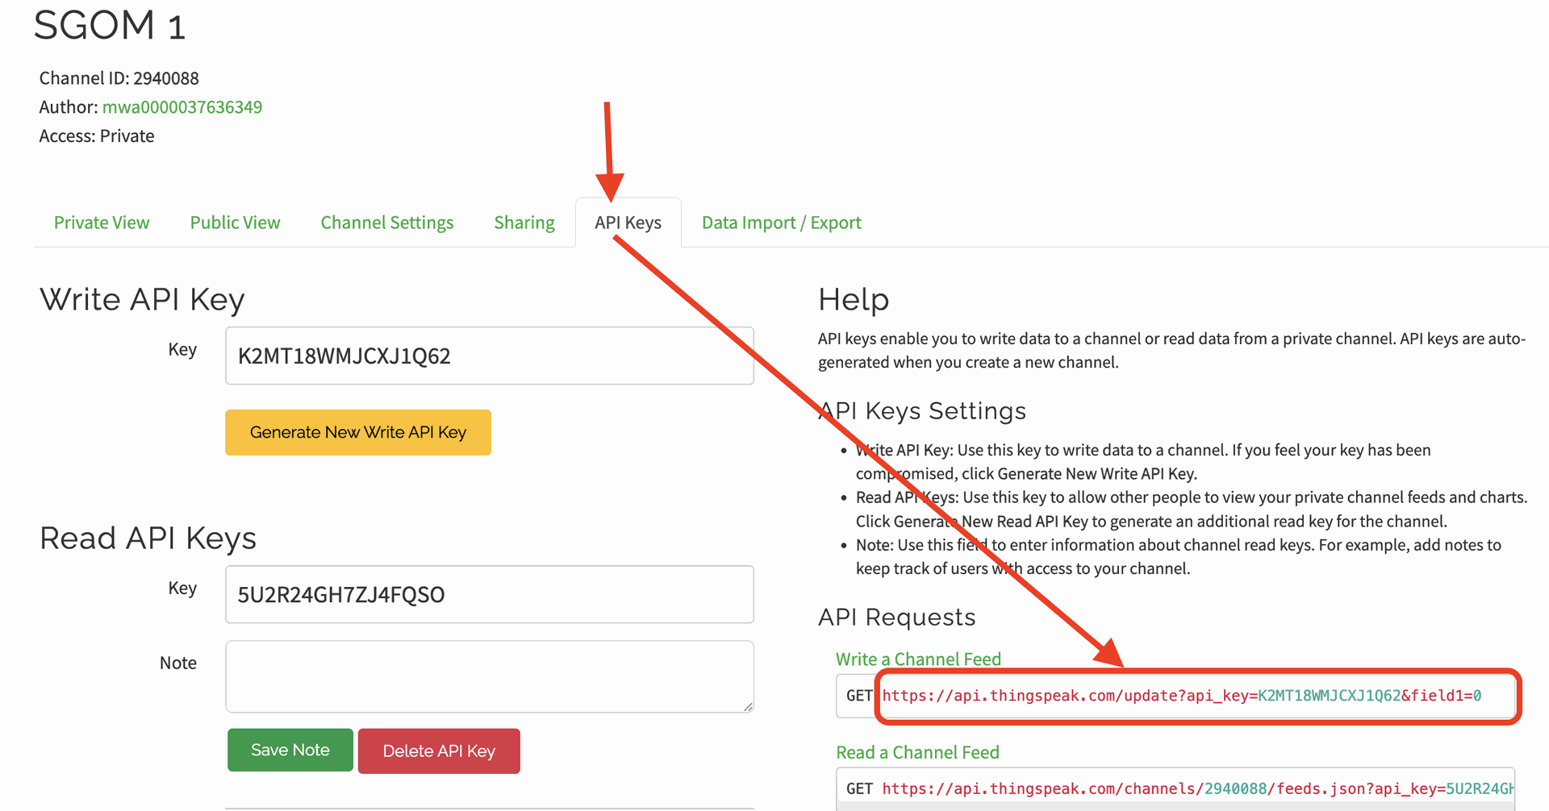Click the SGOM 1 channel title
The width and height of the screenshot is (1549, 811).
point(110,25)
